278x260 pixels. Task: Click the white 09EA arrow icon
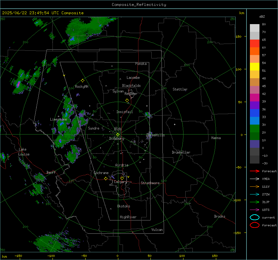pos(255,179)
